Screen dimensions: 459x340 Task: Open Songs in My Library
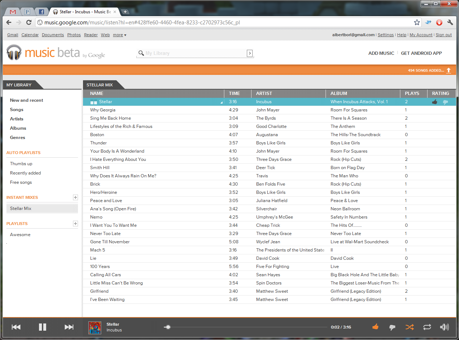pos(16,110)
